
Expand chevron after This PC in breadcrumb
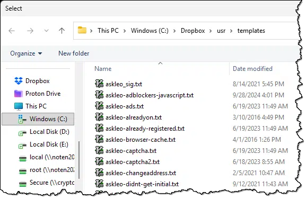[125, 31]
